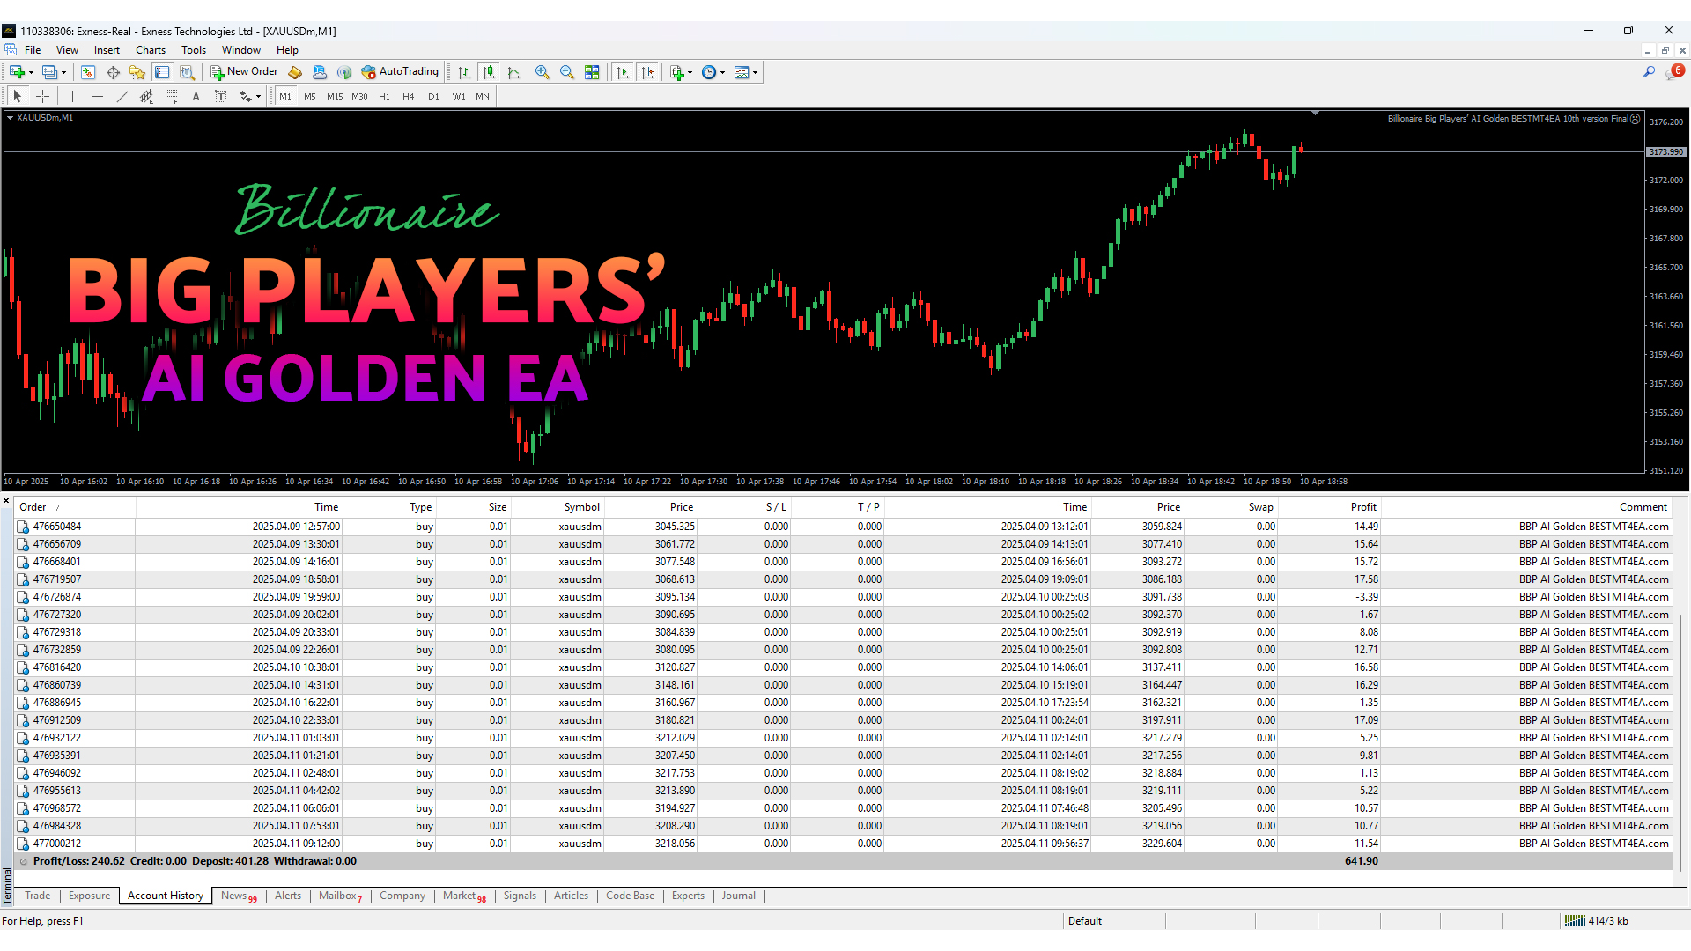Open the Charts menu
The image size is (1691, 951).
coord(150,50)
